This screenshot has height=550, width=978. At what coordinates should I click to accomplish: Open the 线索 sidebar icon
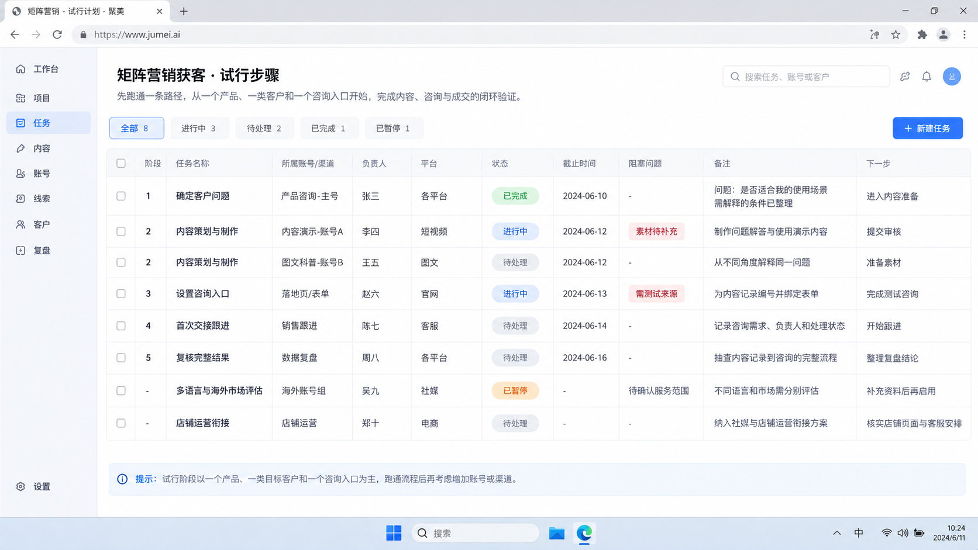coord(20,199)
